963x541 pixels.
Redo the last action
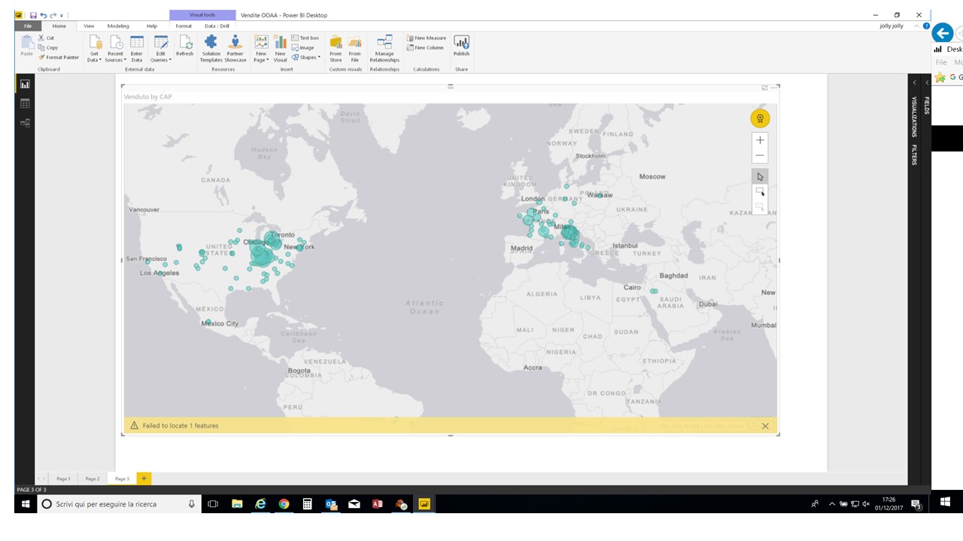point(53,15)
